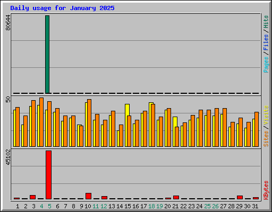Click the day 1 label on x-axis
This screenshot has width=272, height=212.
tap(18, 206)
